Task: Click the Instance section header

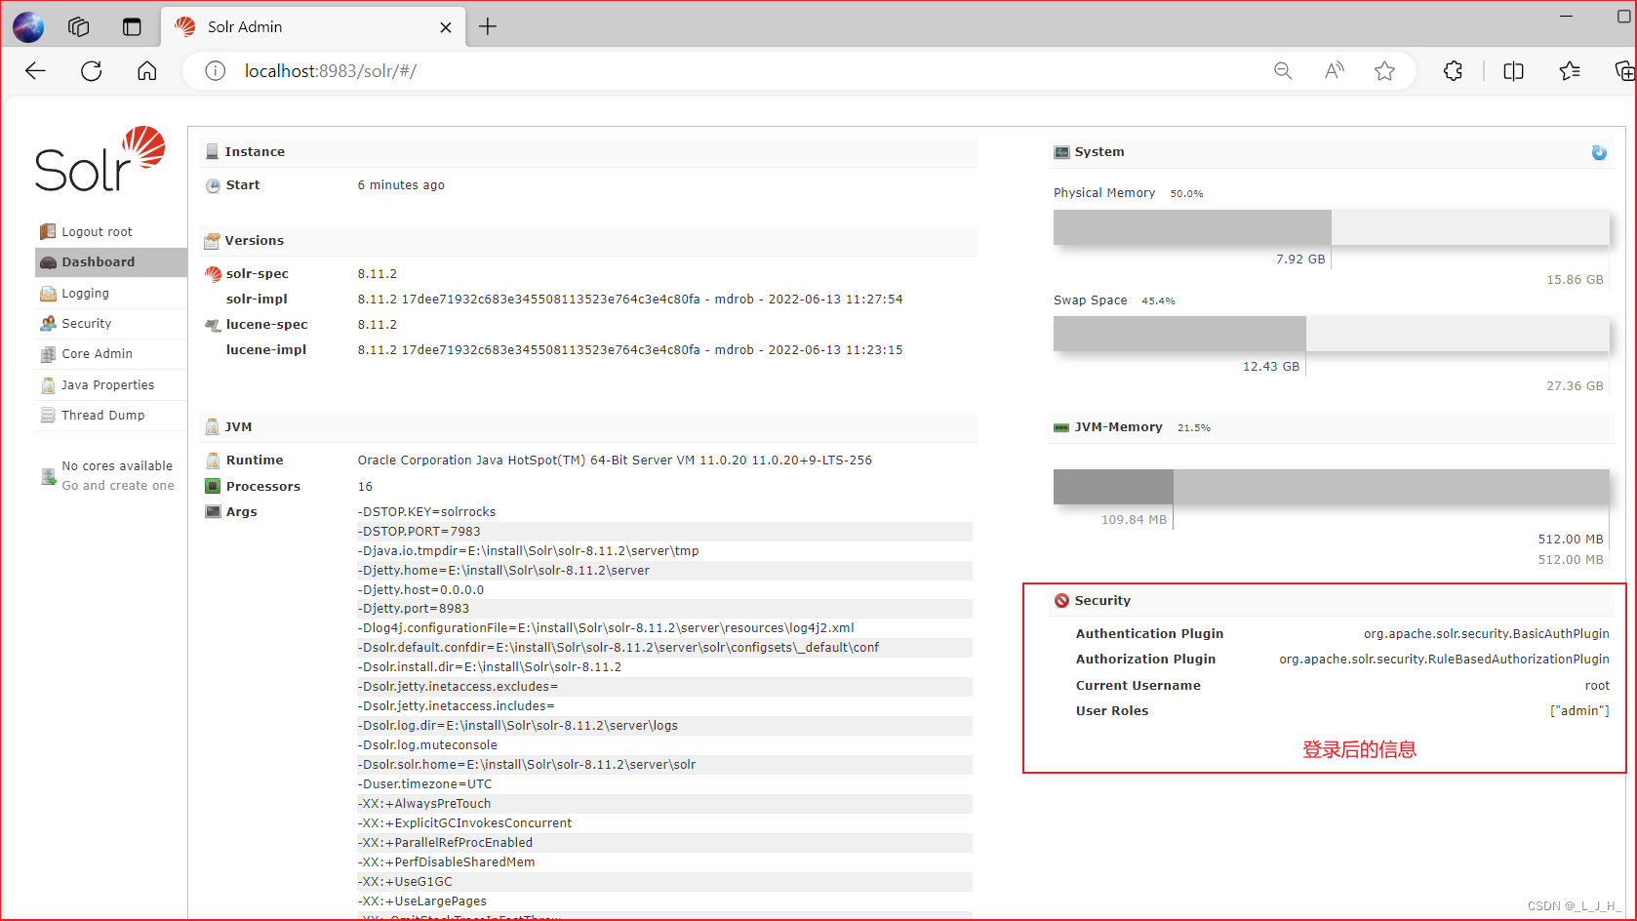Action: 588,152
